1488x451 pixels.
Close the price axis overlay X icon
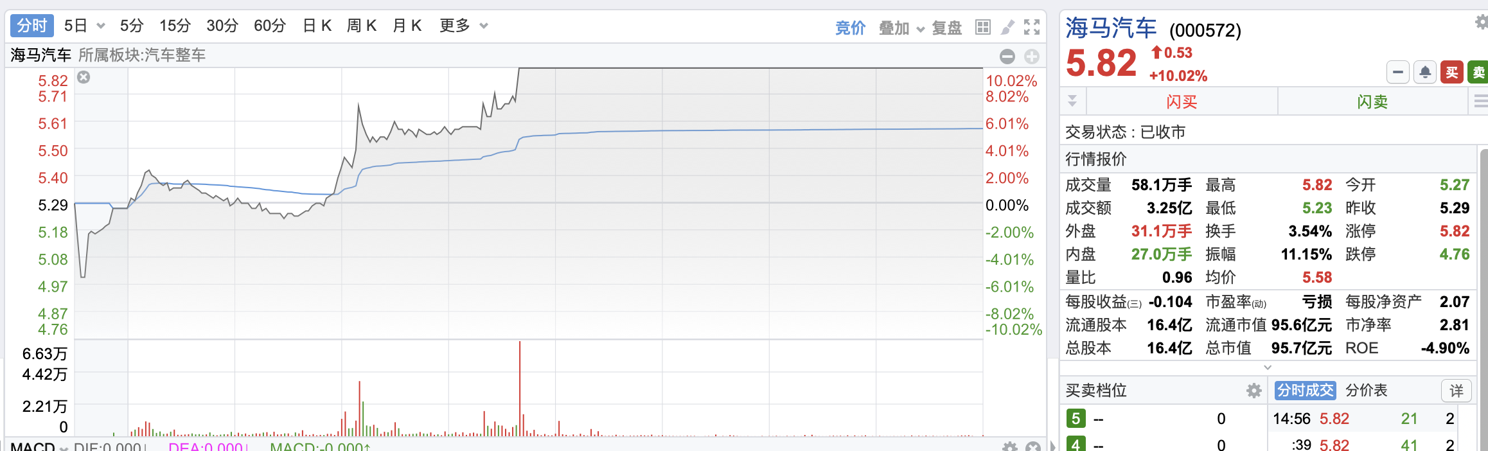tap(84, 77)
